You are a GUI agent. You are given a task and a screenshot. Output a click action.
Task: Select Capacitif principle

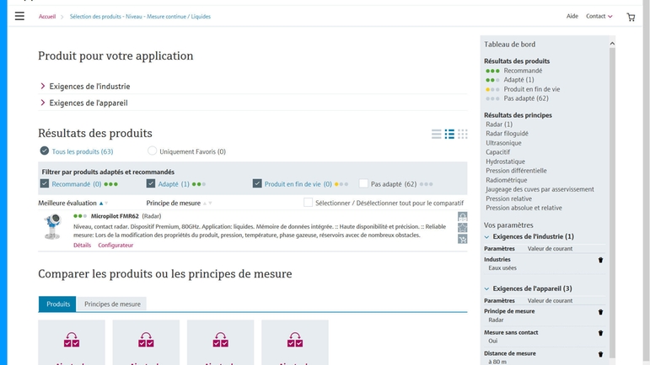coord(498,152)
